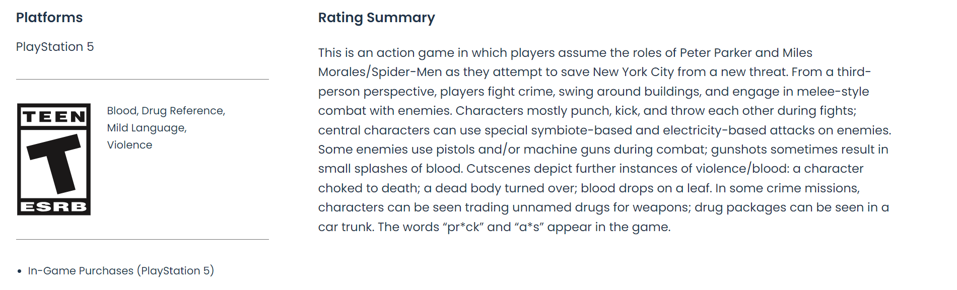Click the Violence content descriptor

[x=129, y=145]
